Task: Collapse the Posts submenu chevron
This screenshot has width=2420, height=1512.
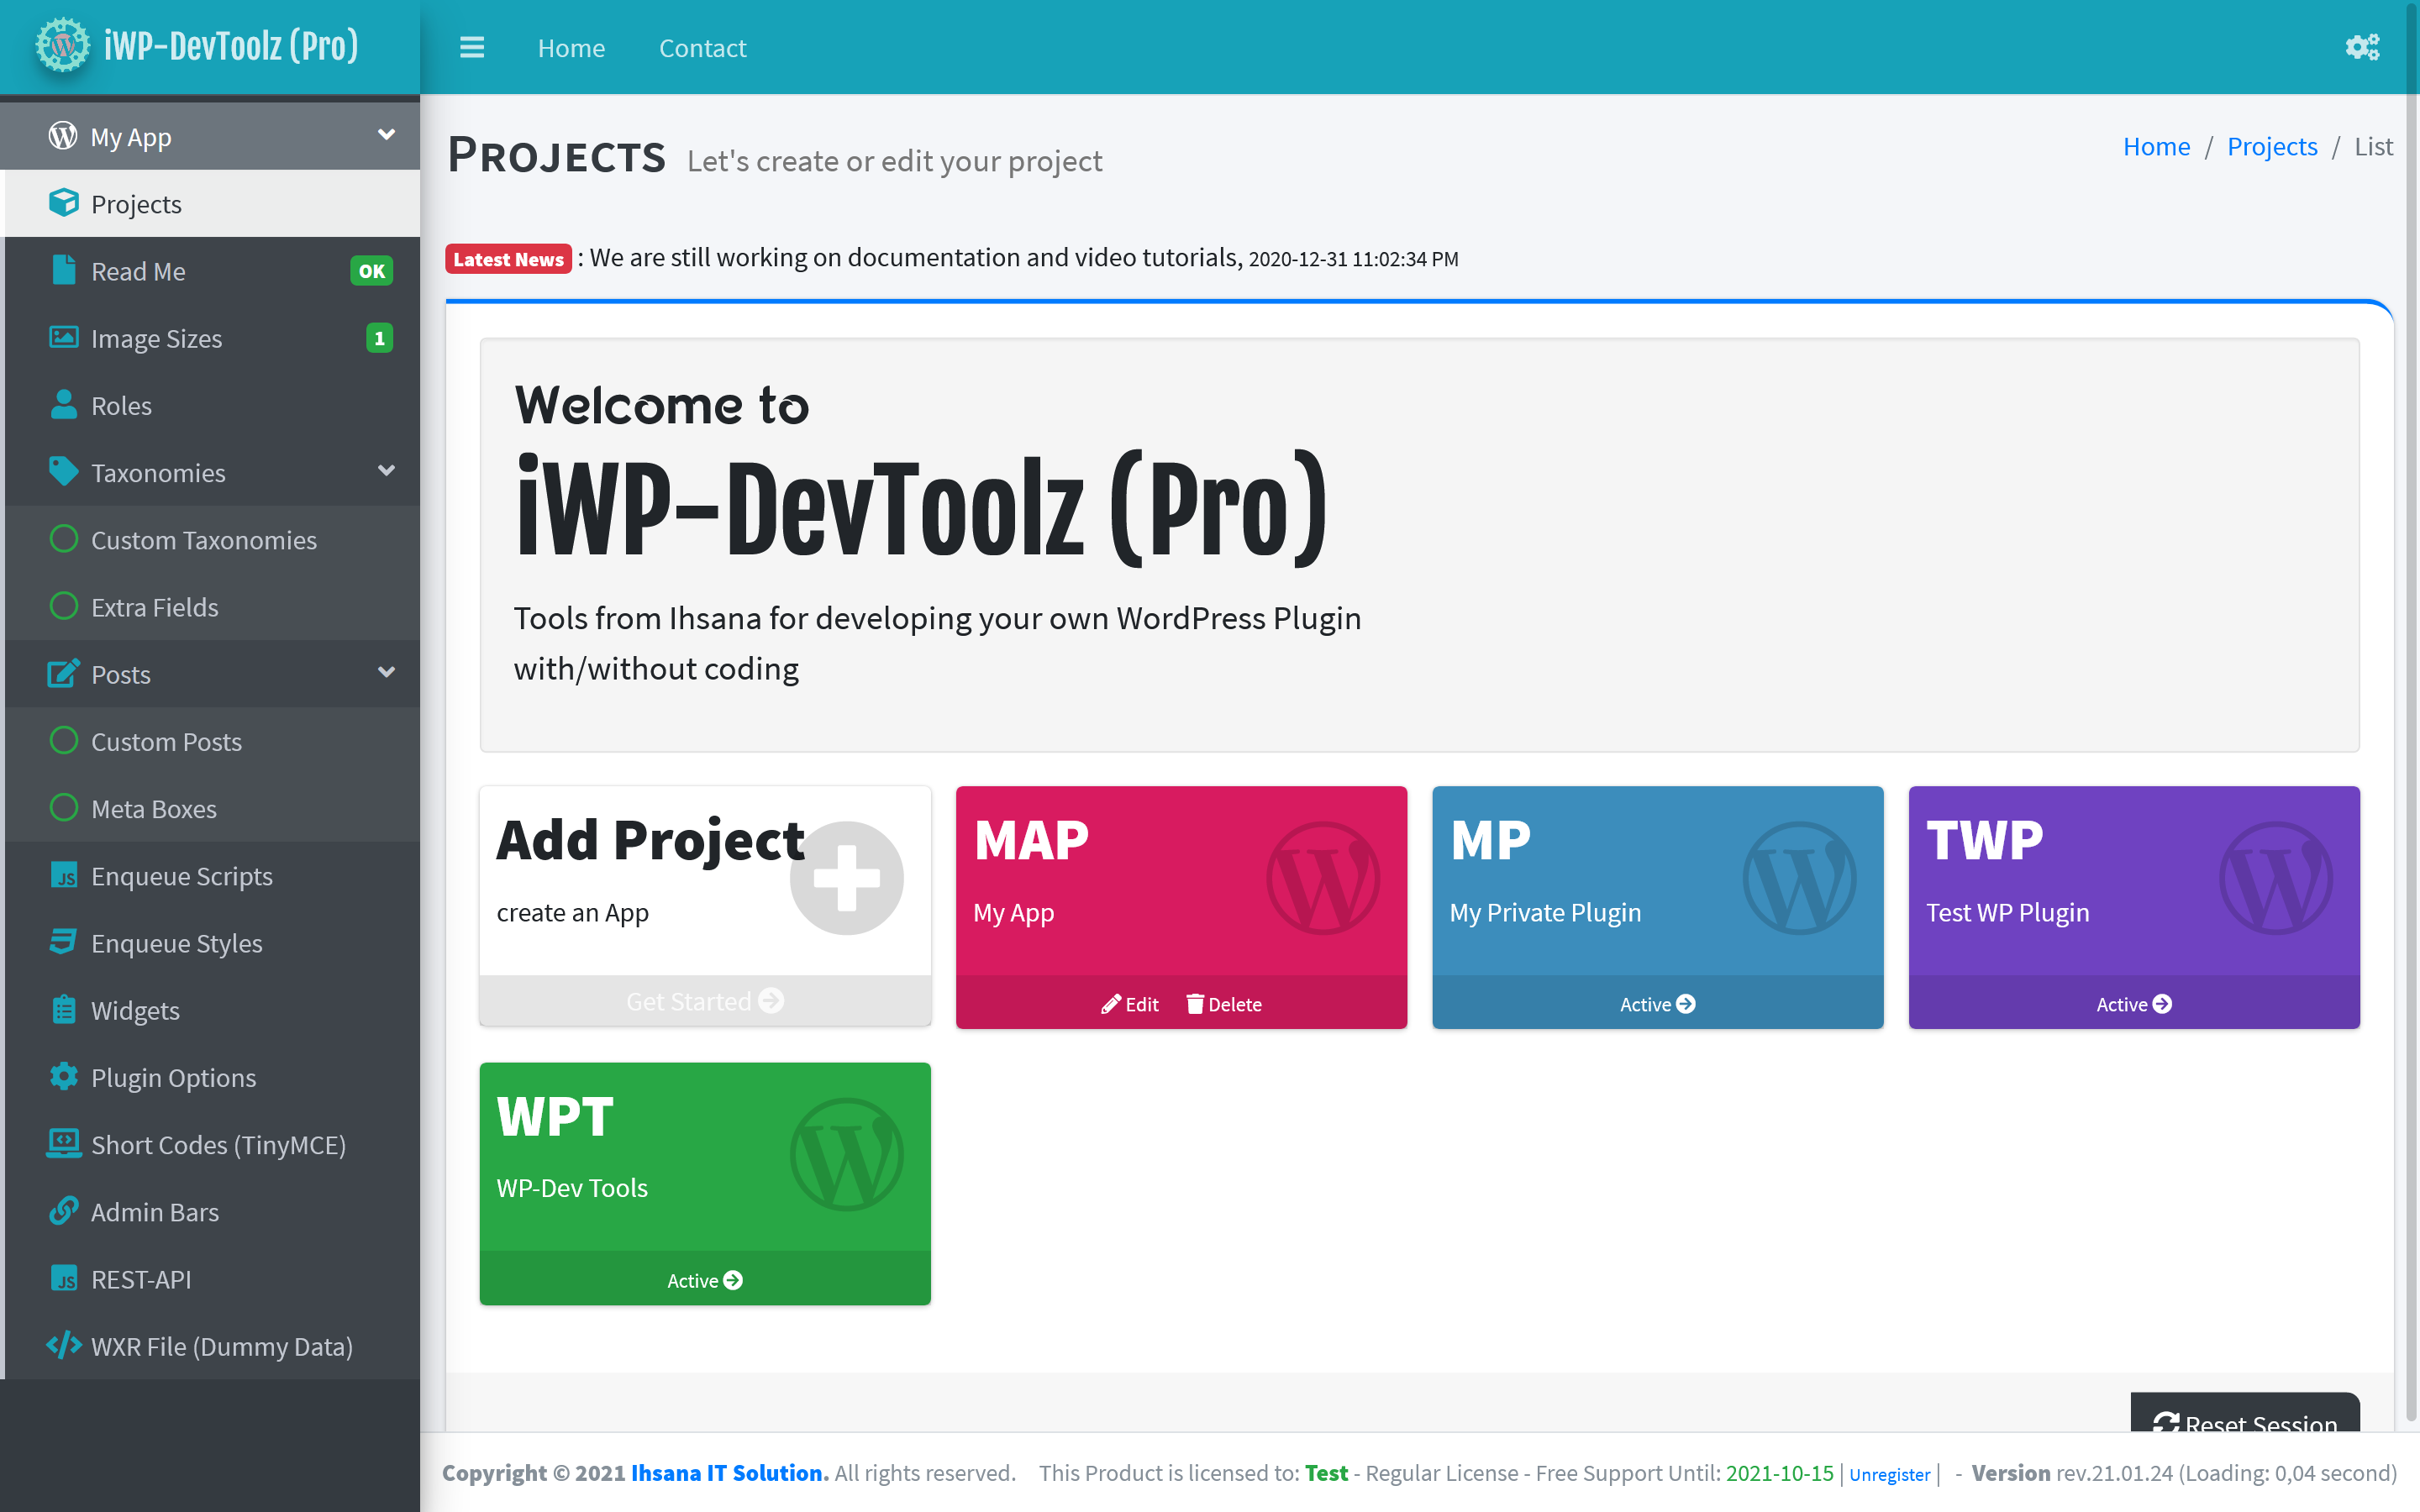Action: click(x=386, y=672)
